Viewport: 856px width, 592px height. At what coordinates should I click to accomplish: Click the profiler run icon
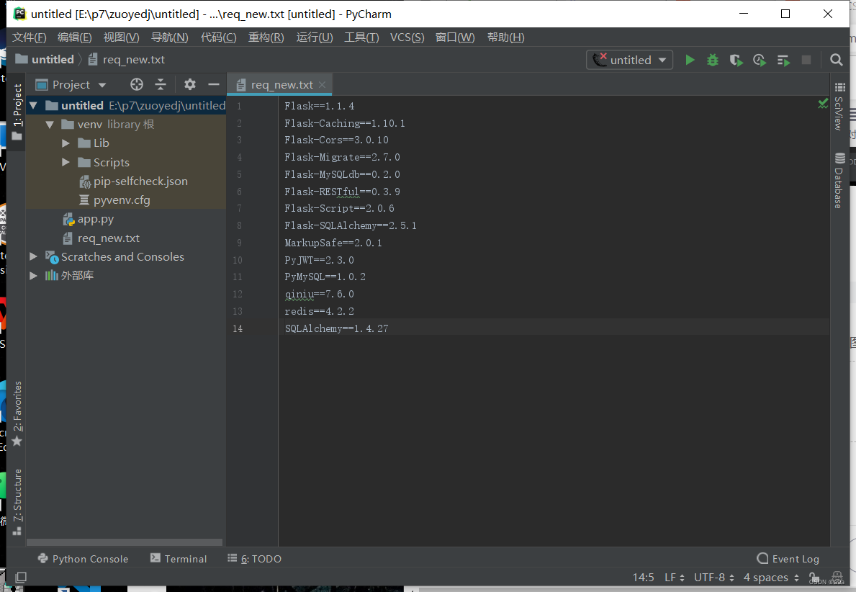[760, 60]
